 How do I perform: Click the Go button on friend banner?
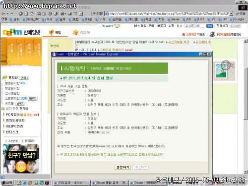(21, 167)
